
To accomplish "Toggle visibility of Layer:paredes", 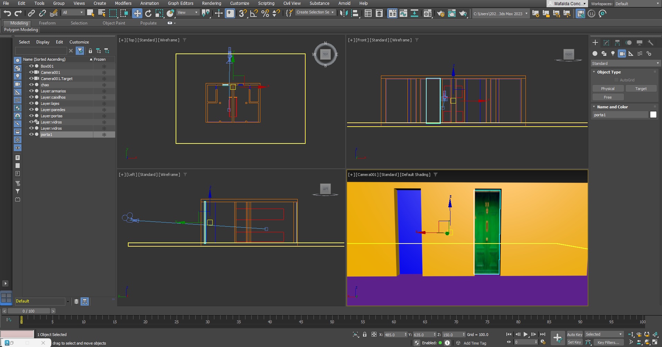I will [31, 110].
